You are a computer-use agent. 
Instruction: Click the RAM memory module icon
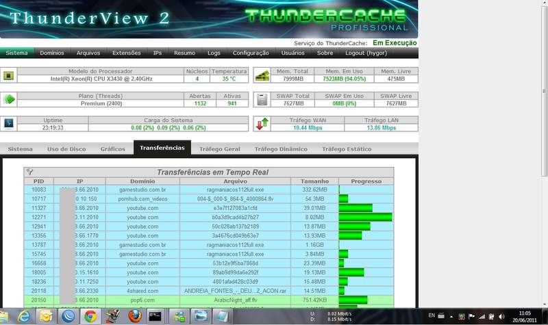click(x=262, y=75)
